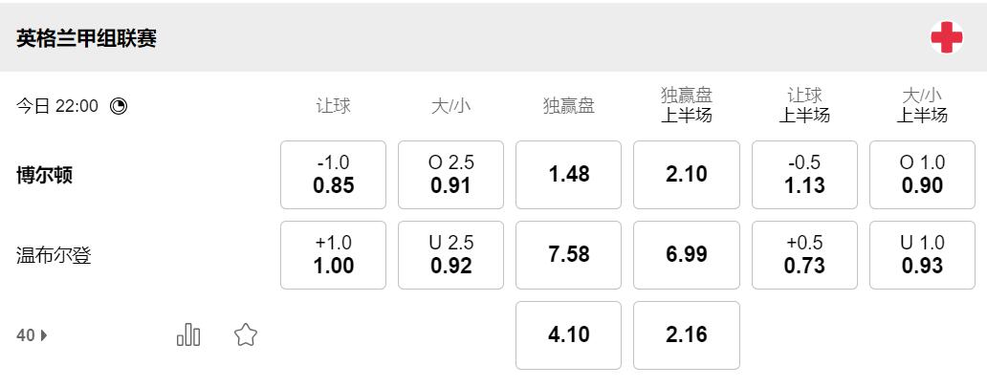Choose first-half draw odds 2.16
The height and width of the screenshot is (387, 987).
pos(687,335)
